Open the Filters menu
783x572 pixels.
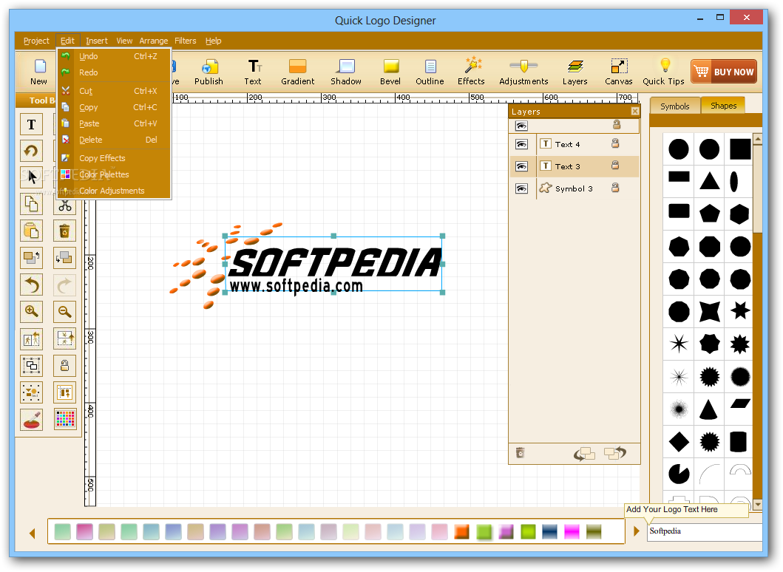pos(186,41)
